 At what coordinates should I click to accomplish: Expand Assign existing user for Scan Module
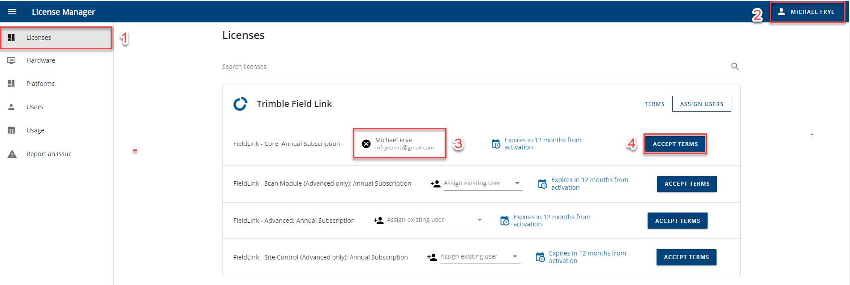pyautogui.click(x=517, y=183)
